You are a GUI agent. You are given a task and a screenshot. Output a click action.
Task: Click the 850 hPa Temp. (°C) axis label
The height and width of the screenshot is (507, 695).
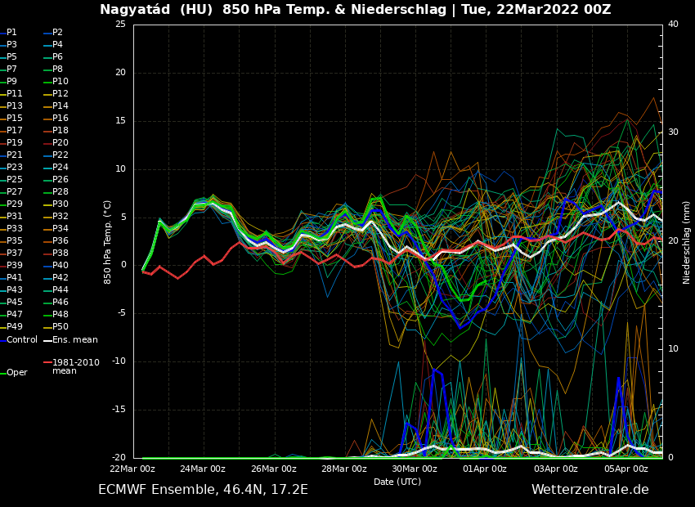coord(108,242)
